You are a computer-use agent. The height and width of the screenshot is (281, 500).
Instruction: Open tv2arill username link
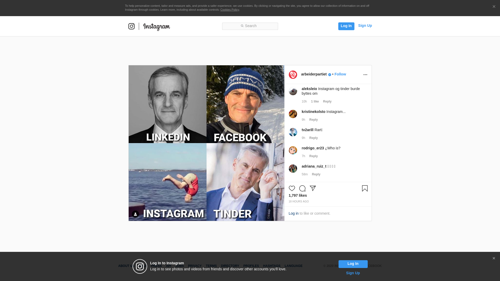pyautogui.click(x=308, y=130)
